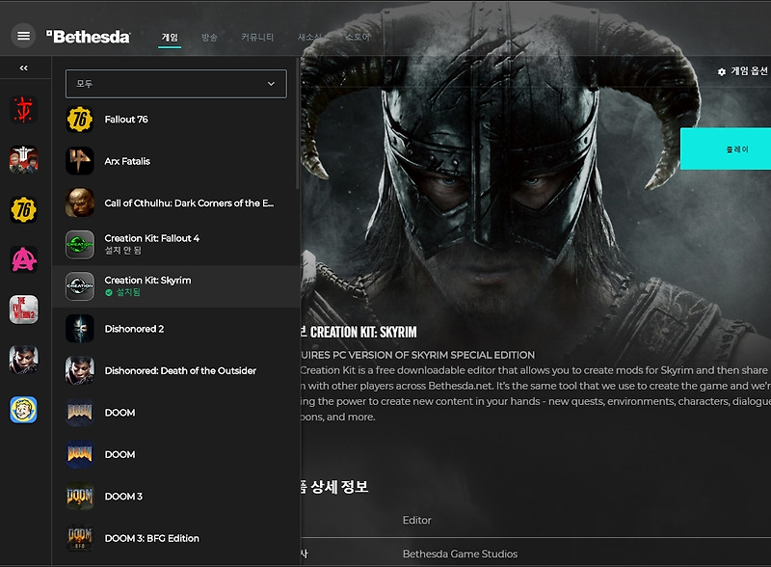Select DOOM 3 in the game list
Viewport: 771px width, 567px height.
click(x=176, y=496)
